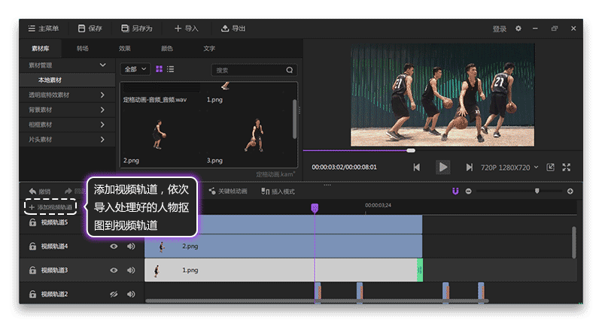Jump to next frame button

click(x=469, y=168)
